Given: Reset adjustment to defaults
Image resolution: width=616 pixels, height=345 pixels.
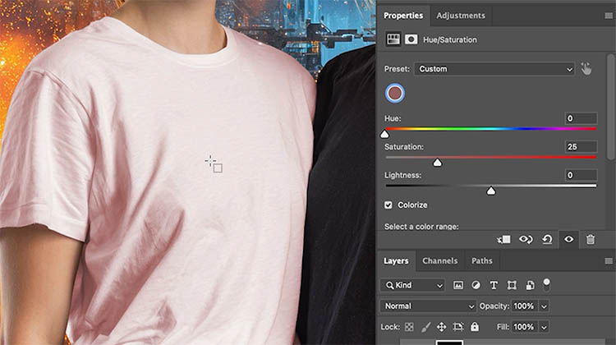Looking at the screenshot, I should click(x=547, y=239).
